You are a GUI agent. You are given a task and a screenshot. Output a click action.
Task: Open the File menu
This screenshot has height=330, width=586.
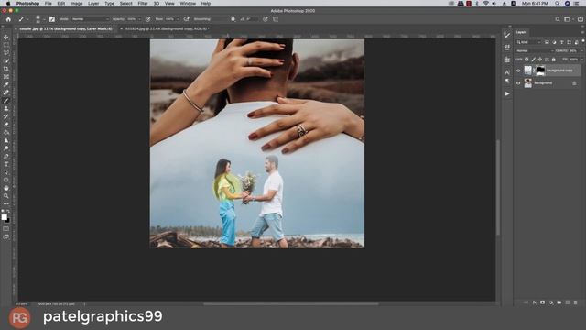(x=49, y=4)
